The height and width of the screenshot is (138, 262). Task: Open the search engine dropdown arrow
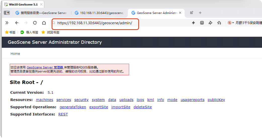point(233,23)
